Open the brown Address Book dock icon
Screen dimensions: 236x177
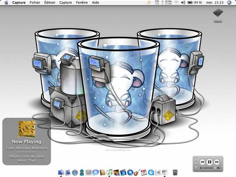(102, 172)
